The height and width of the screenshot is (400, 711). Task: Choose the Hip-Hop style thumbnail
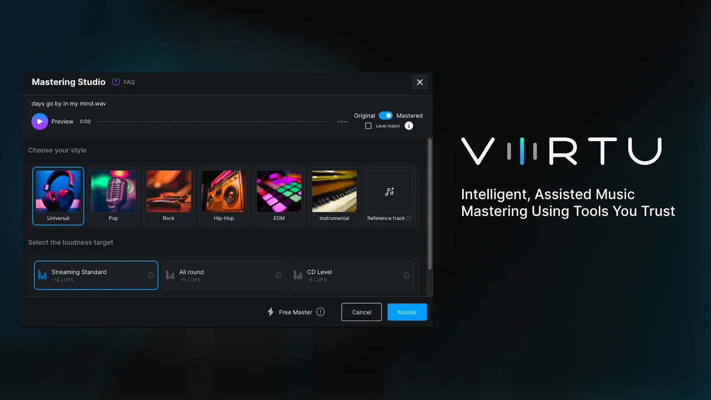(224, 192)
